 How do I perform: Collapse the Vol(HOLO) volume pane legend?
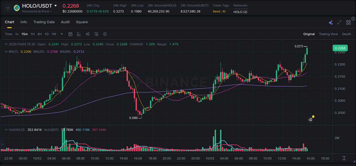(x=6, y=129)
